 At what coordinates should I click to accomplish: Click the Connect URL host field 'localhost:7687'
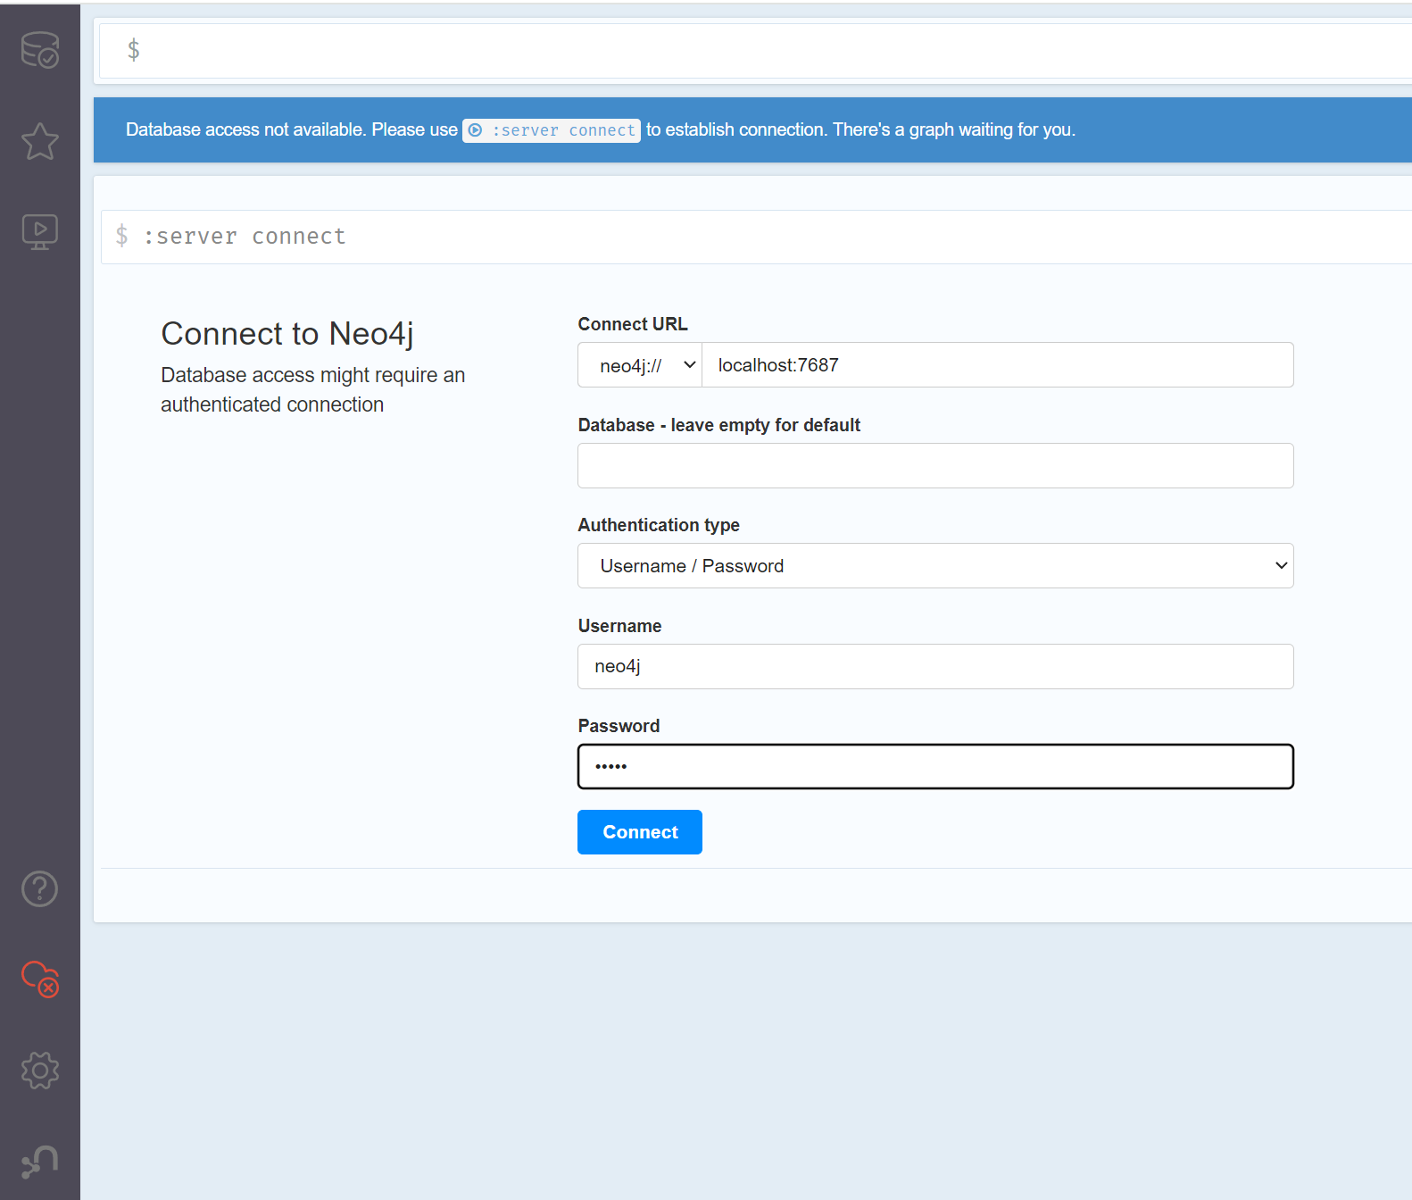(x=998, y=365)
